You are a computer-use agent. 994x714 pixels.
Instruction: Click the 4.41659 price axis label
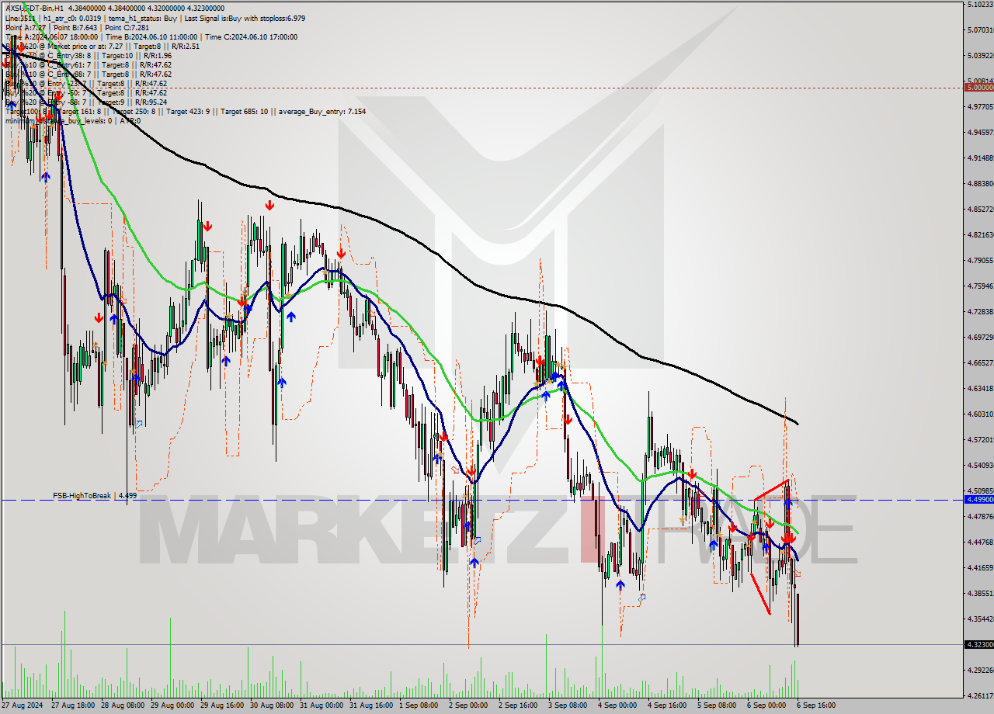coord(979,567)
